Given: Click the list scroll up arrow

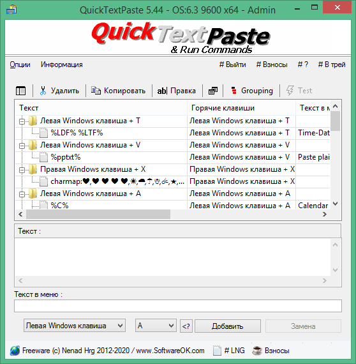Looking at the screenshot, I should [336, 106].
